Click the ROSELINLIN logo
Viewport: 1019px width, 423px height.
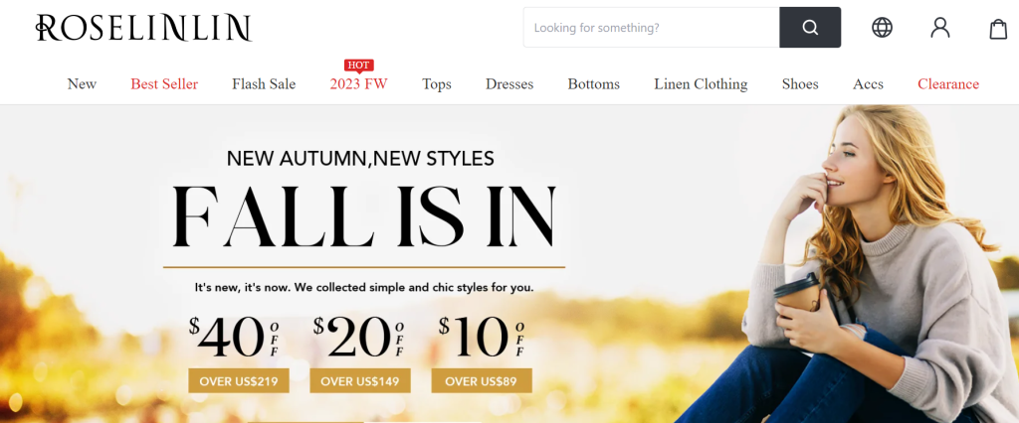tap(143, 28)
